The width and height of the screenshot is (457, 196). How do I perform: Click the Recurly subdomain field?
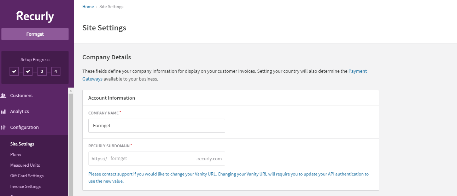pyautogui.click(x=157, y=159)
